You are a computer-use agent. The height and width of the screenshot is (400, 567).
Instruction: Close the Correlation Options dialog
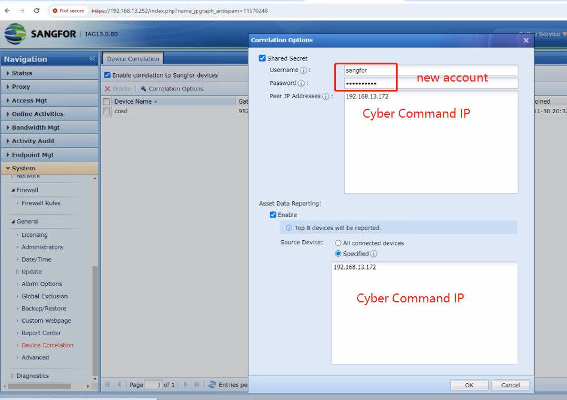526,40
